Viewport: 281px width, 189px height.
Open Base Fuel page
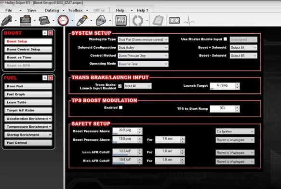(x=28, y=86)
